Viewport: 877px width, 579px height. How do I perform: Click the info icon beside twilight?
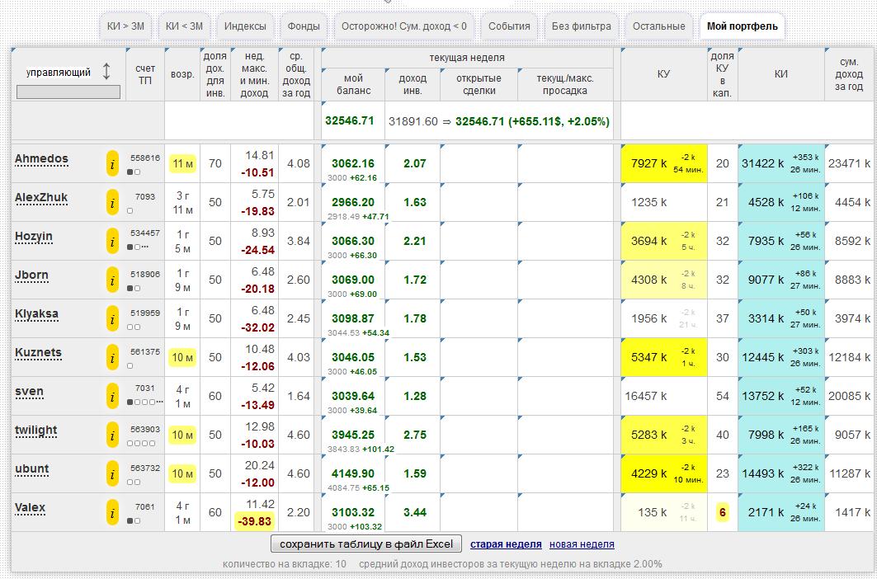[x=112, y=435]
